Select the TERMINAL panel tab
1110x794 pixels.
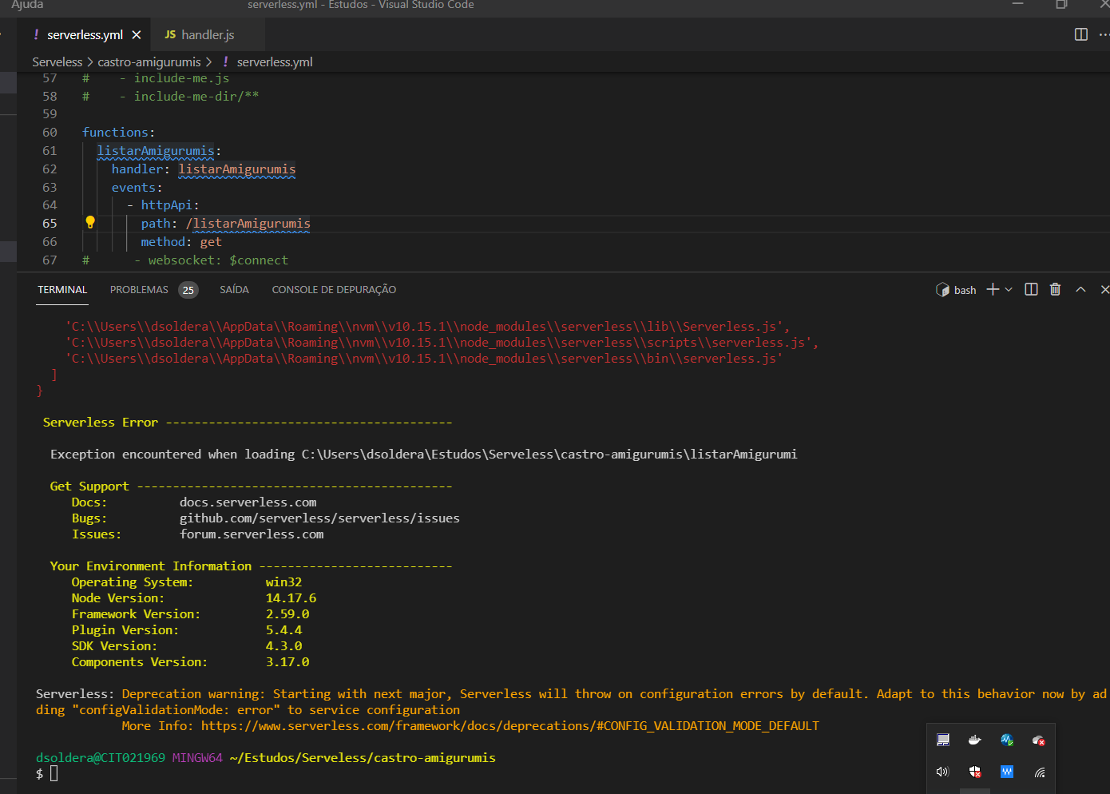tap(62, 290)
